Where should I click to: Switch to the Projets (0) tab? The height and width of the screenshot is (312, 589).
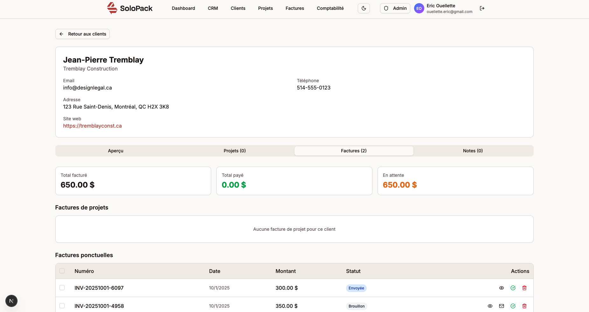234,151
